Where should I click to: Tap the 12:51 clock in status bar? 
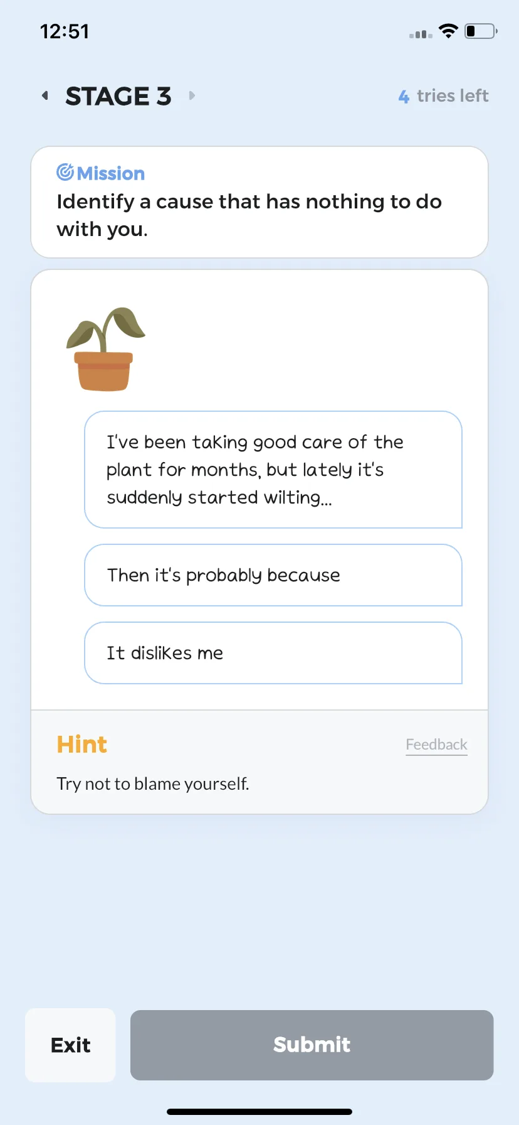[x=65, y=31]
